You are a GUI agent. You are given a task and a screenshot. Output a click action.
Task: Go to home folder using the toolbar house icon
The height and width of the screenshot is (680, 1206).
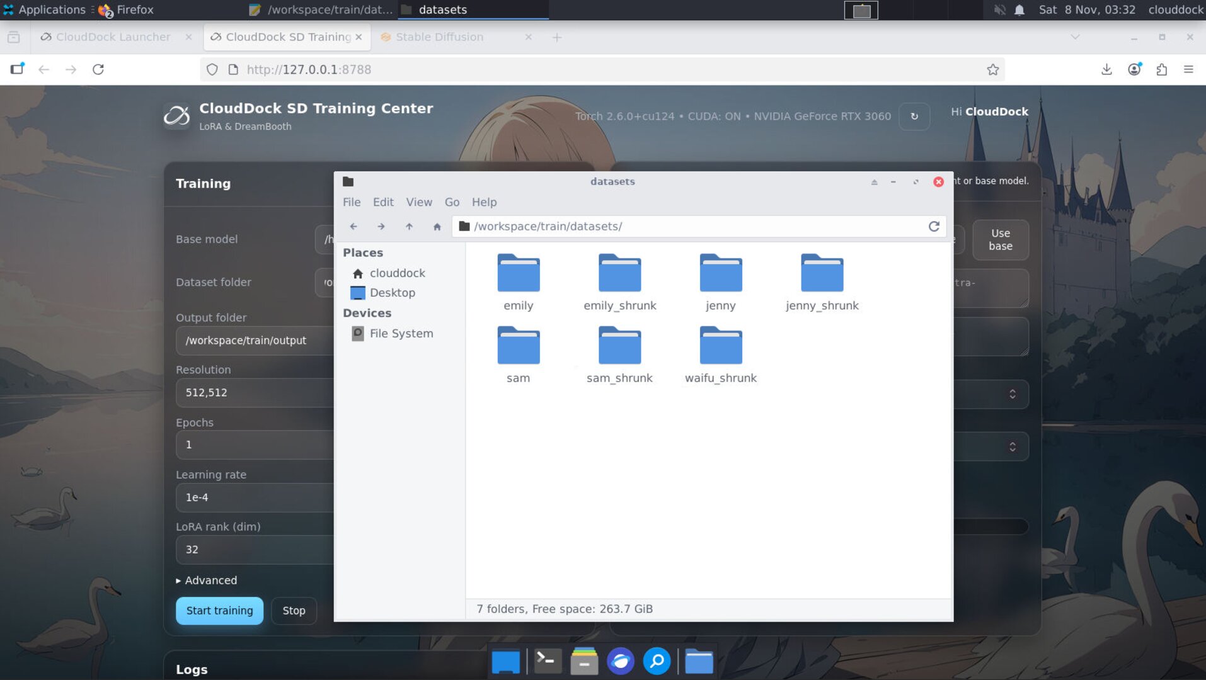click(x=437, y=227)
